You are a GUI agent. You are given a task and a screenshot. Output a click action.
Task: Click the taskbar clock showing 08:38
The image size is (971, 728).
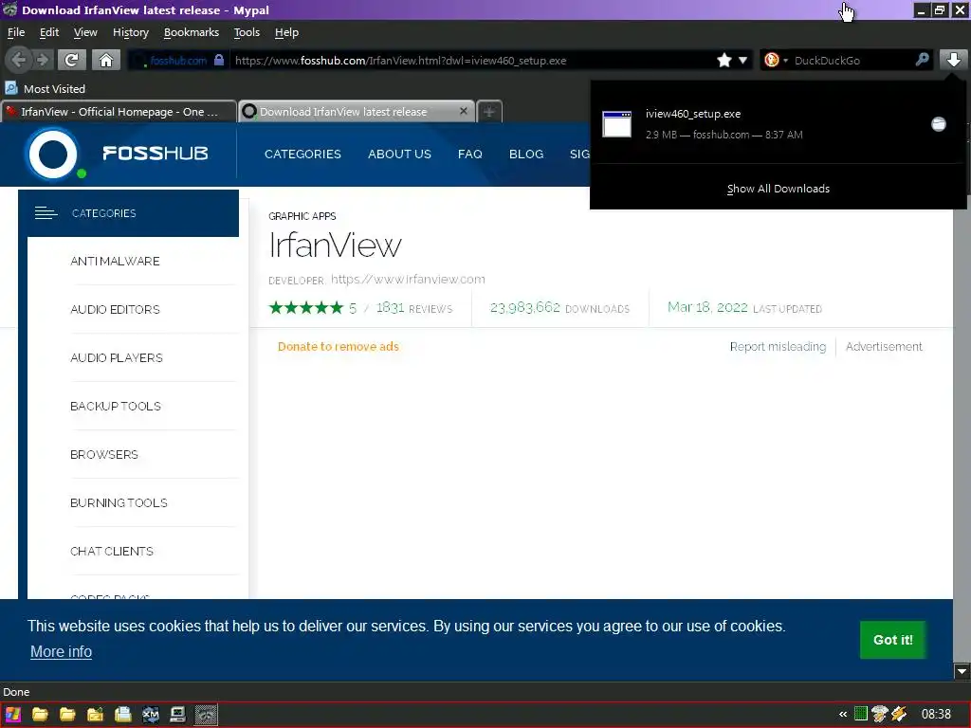936,715
